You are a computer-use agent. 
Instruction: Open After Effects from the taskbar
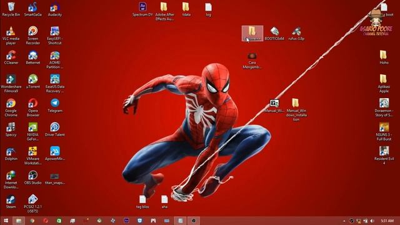pyautogui.click(x=126, y=221)
